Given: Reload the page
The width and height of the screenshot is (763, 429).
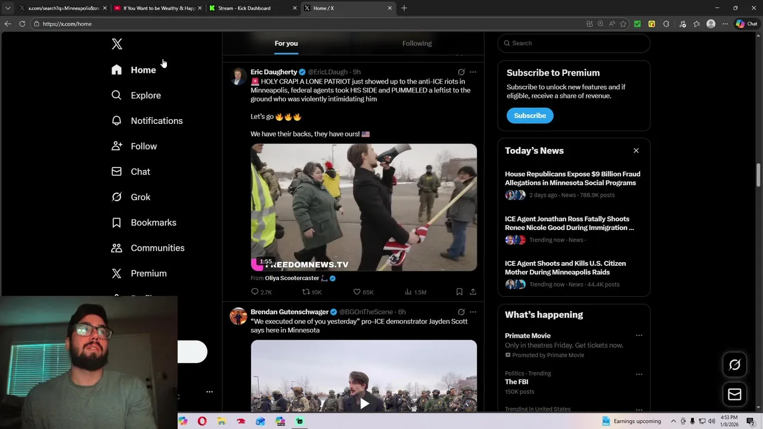Looking at the screenshot, I should [x=22, y=24].
